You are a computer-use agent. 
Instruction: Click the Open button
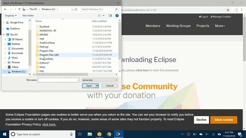(89, 86)
